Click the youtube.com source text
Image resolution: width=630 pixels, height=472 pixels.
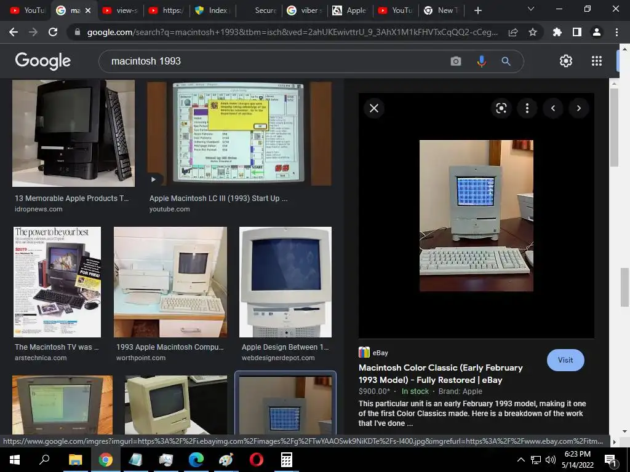click(x=170, y=209)
